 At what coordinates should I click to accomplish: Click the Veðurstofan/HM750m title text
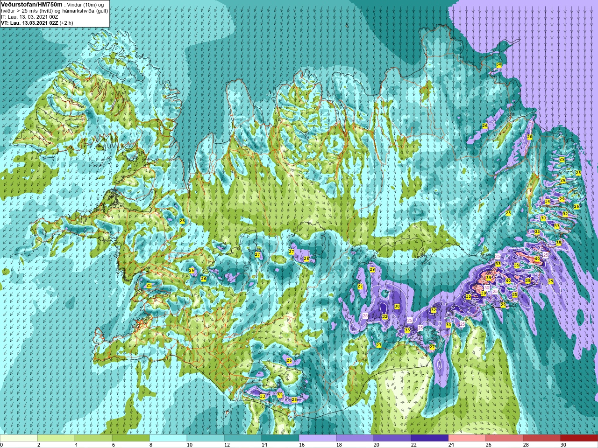point(31,4)
